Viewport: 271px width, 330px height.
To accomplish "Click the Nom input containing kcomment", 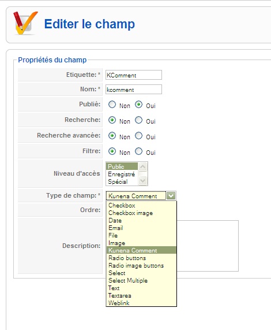I will pyautogui.click(x=134, y=90).
